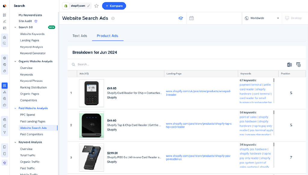Click the Shopify favicon in site chip
Viewport: 308px width, 175px height.
66,6
